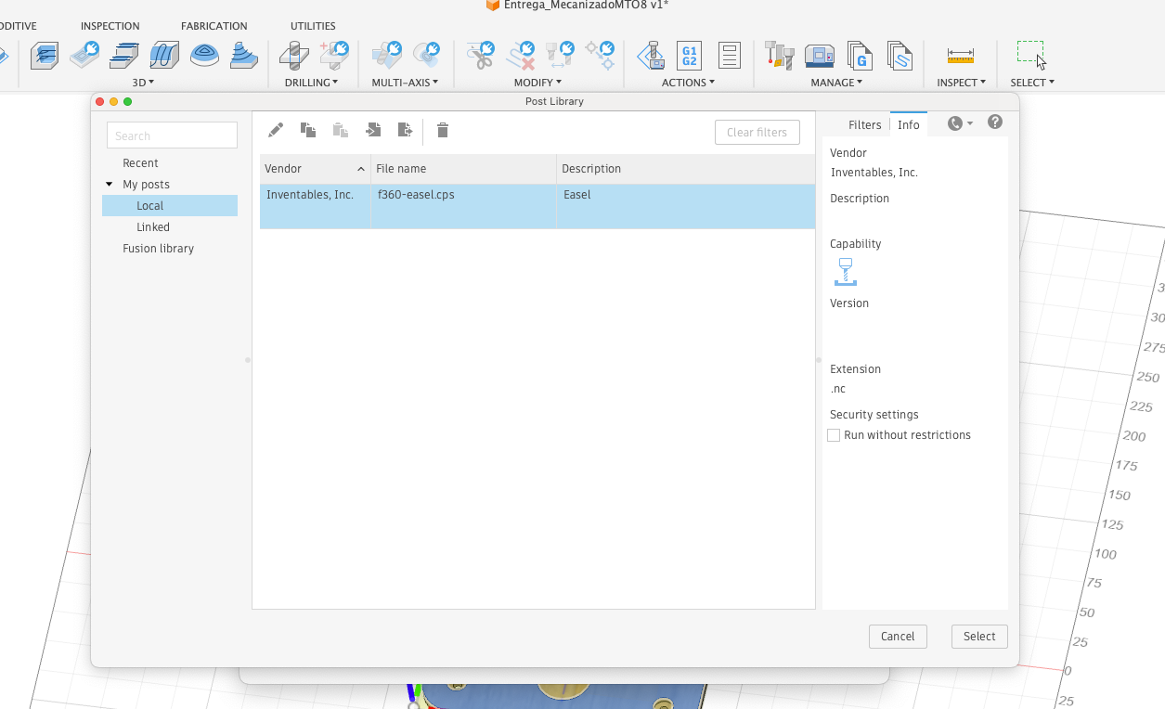This screenshot has height=709, width=1165.
Task: Open the help question mark icon
Action: tap(995, 122)
